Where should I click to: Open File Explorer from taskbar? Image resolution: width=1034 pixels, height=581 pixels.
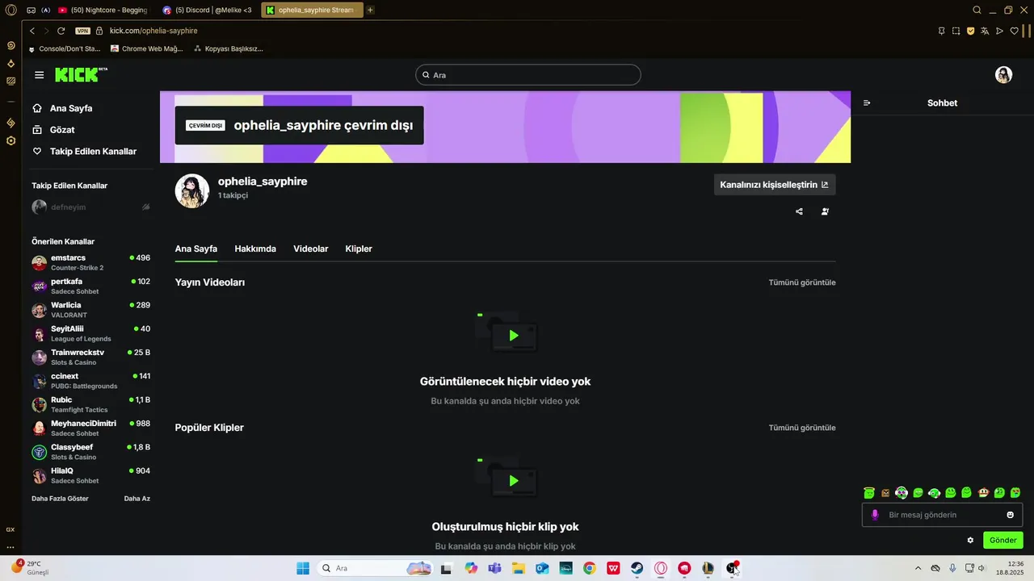pos(519,568)
